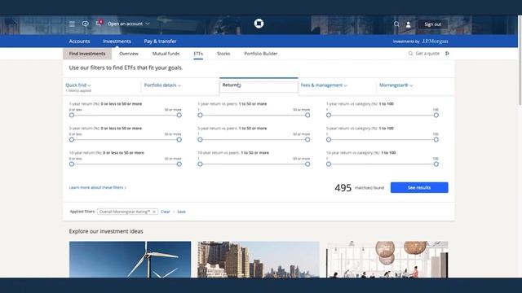Click 10-year return vs category maximum handle
The image size is (522, 293).
coord(436,164)
